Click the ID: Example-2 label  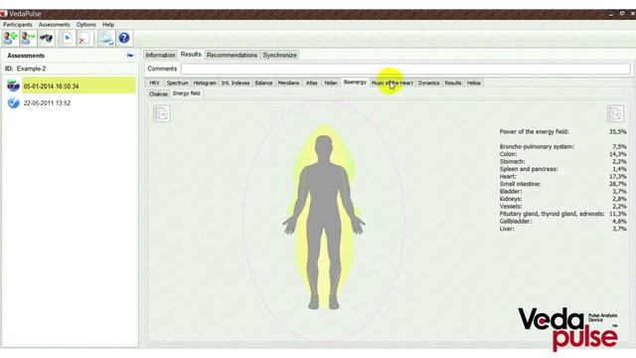coord(25,69)
